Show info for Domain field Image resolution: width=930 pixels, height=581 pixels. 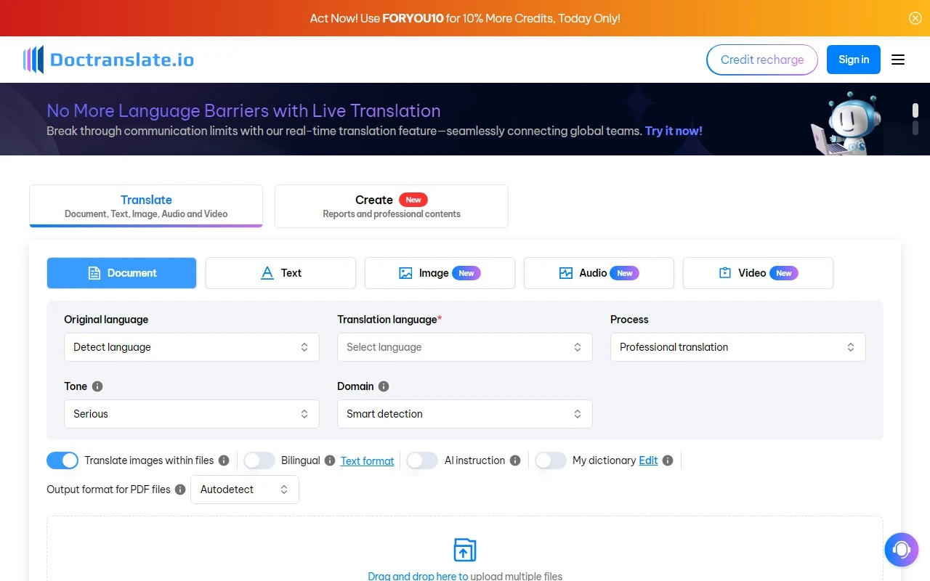[x=384, y=386]
